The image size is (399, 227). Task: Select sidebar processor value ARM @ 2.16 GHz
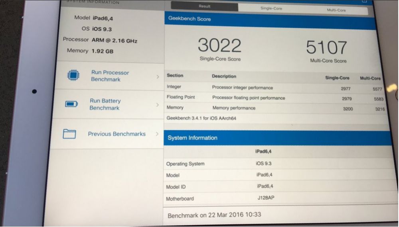pyautogui.click(x=115, y=41)
